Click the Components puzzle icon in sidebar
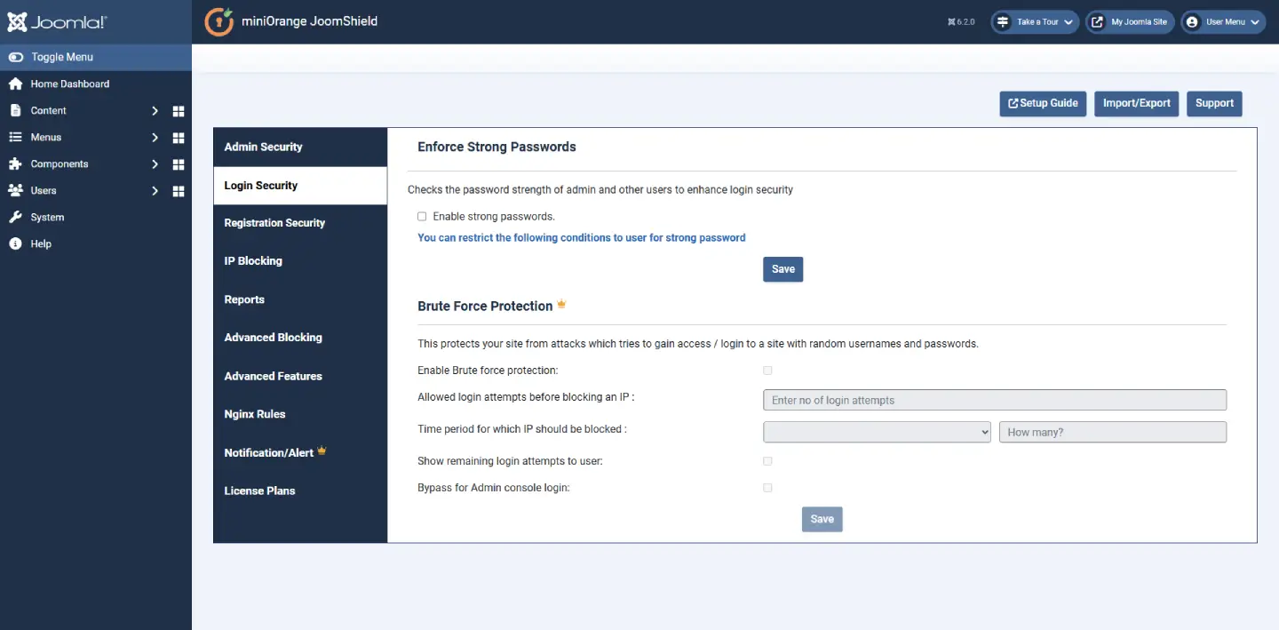1279x630 pixels. pyautogui.click(x=15, y=163)
